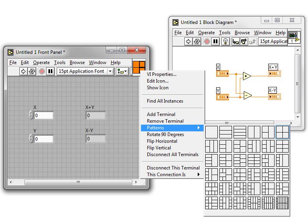308x221 pixels.
Task: Select the Add function node in diagram
Action: pyautogui.click(x=247, y=76)
